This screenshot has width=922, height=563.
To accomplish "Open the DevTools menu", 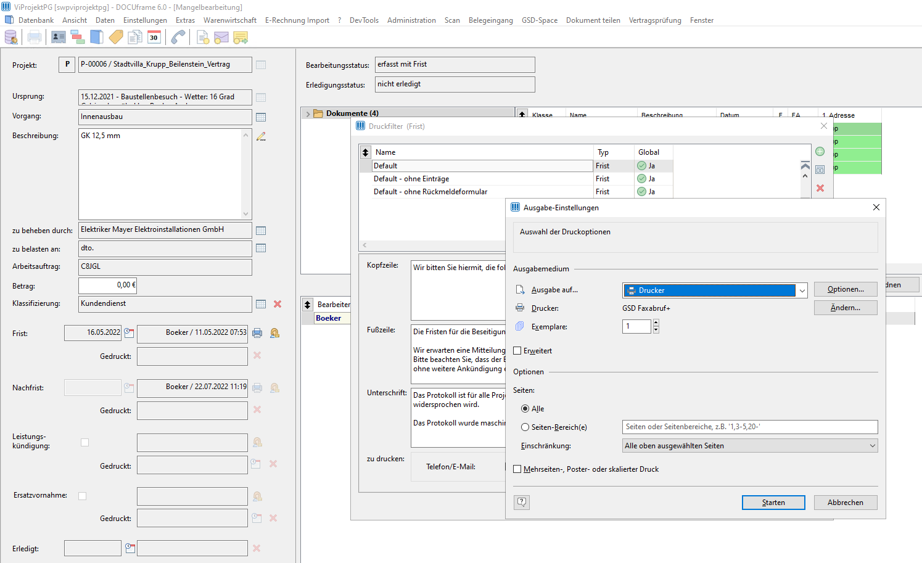I will pos(364,20).
